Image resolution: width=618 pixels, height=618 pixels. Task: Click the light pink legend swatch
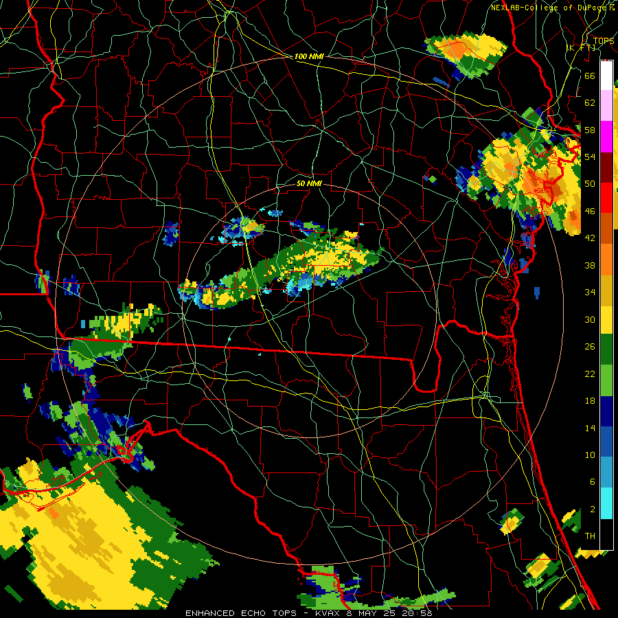click(x=606, y=105)
